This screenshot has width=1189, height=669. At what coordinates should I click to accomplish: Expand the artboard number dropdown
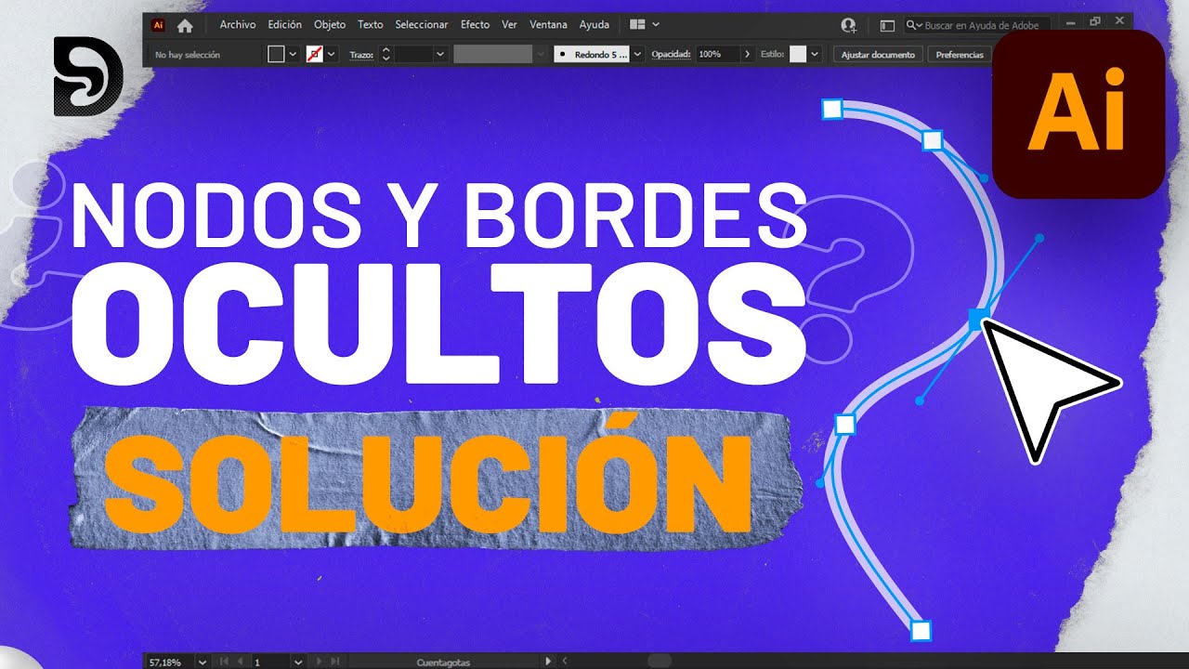click(x=298, y=662)
